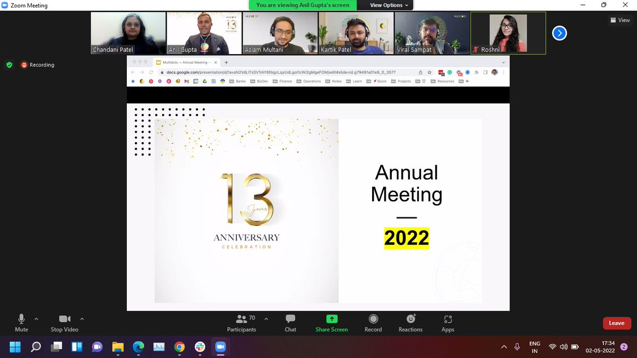Image resolution: width=637 pixels, height=358 pixels.
Task: Open the Finance bookmark folder in shared browser
Action: (x=283, y=81)
